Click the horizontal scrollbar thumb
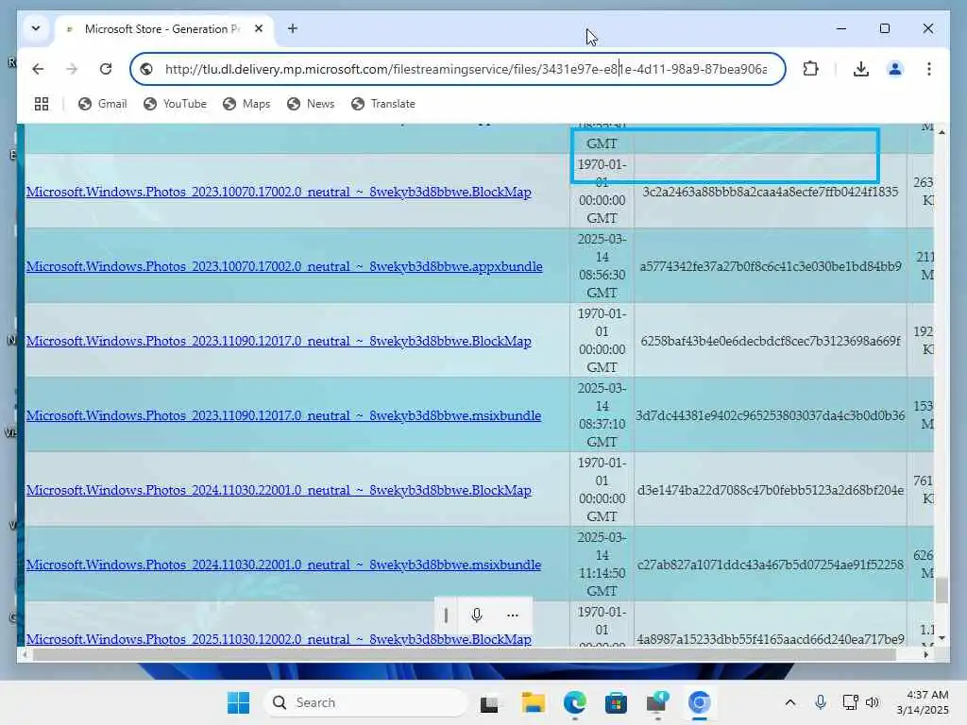 tap(464, 655)
